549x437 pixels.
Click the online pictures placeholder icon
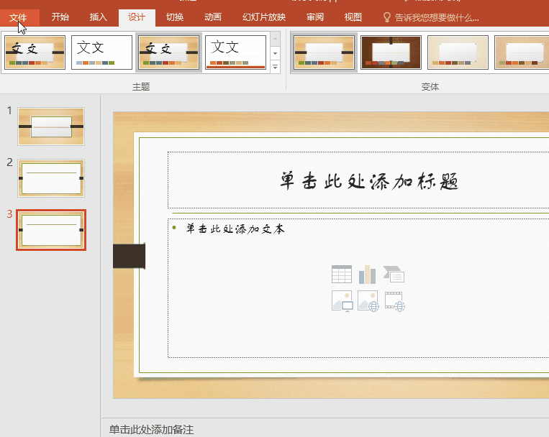point(368,300)
